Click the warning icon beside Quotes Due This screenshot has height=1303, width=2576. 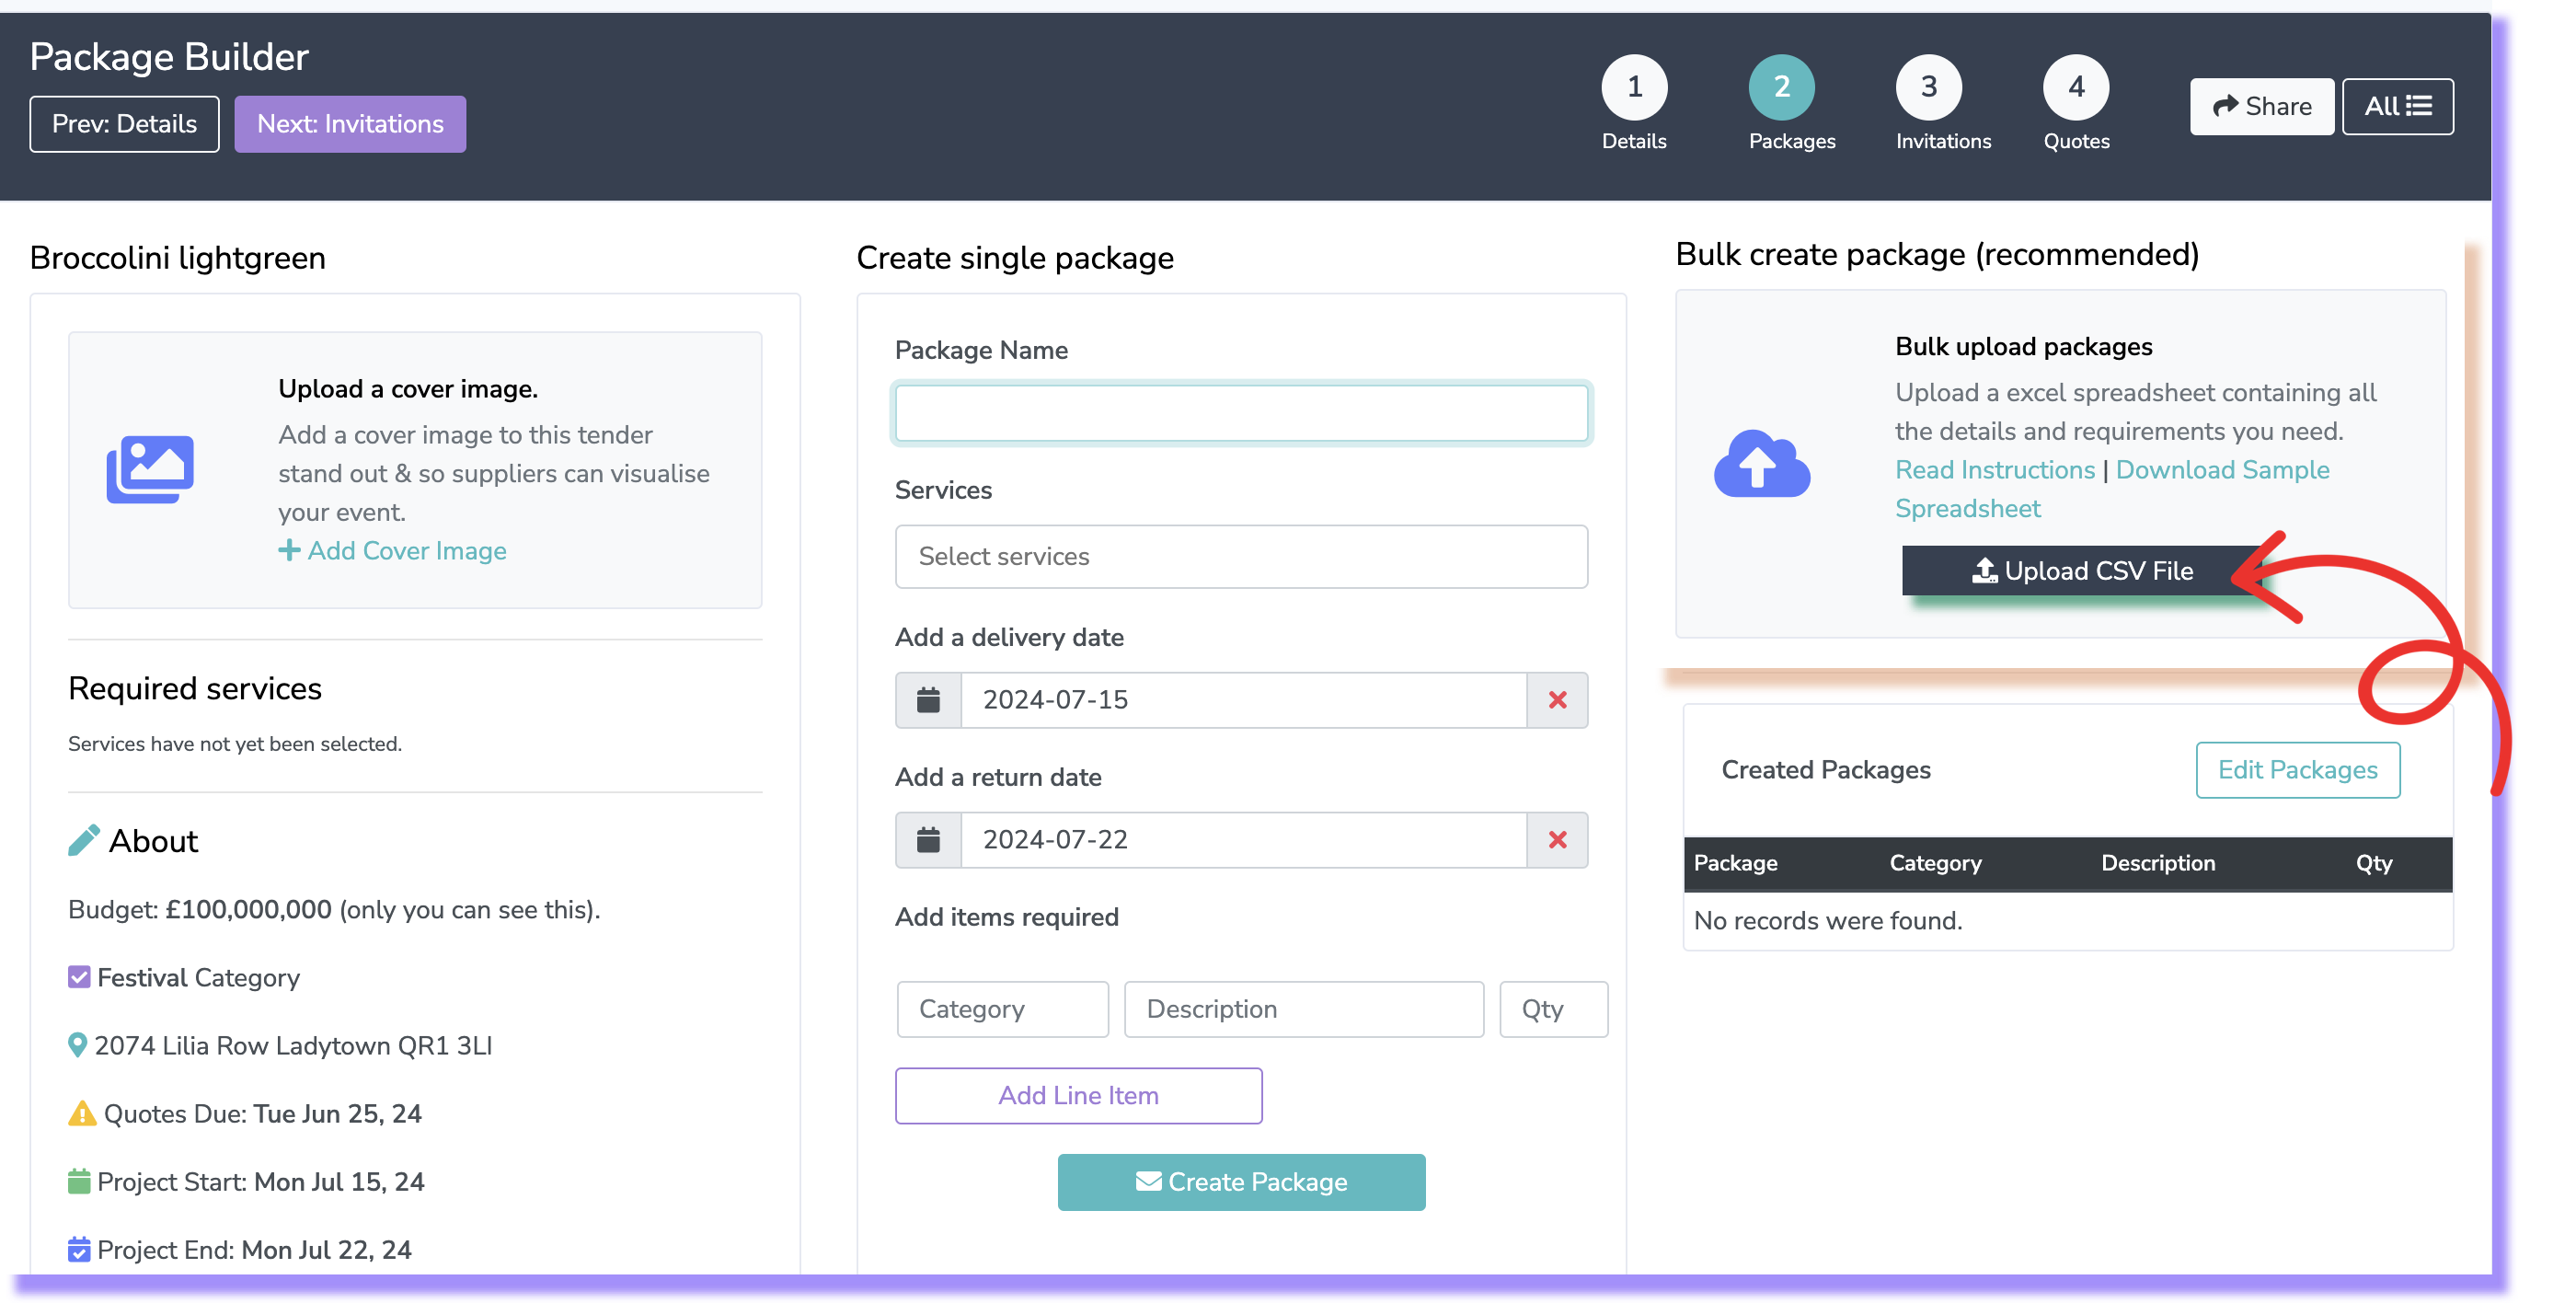pyautogui.click(x=82, y=1113)
